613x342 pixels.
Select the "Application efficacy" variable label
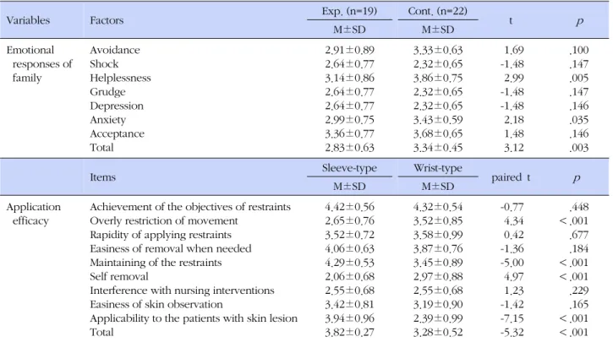tap(34, 214)
